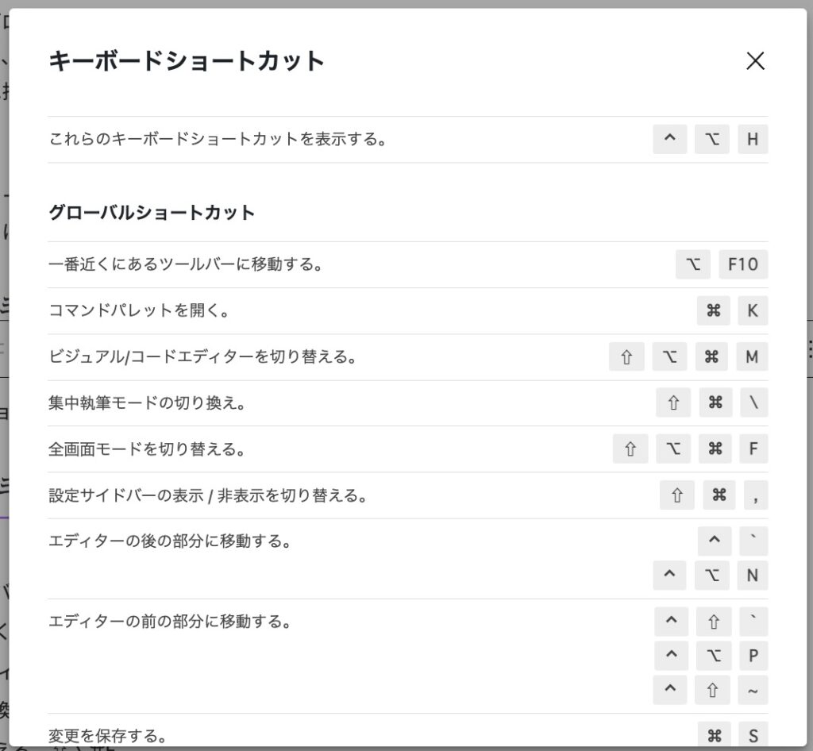Click the F10 key badge
The height and width of the screenshot is (751, 813).
point(743,264)
